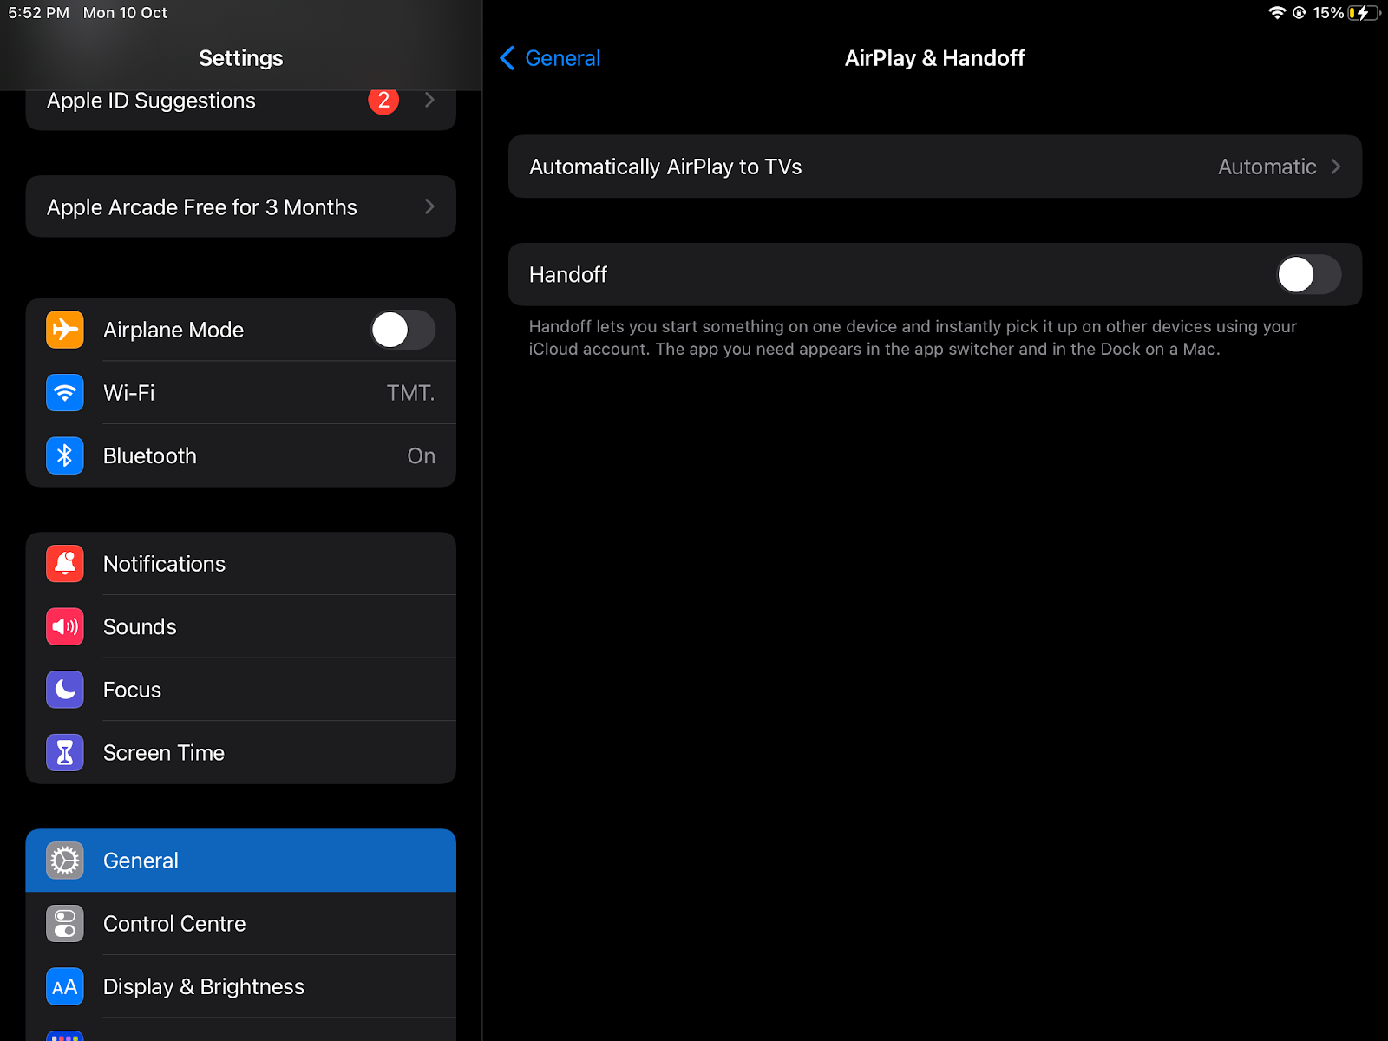The width and height of the screenshot is (1388, 1041).
Task: Enable the Handoff switch
Action: [1309, 275]
